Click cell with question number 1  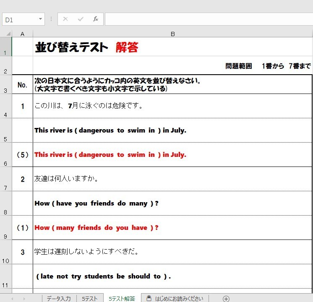click(x=23, y=106)
